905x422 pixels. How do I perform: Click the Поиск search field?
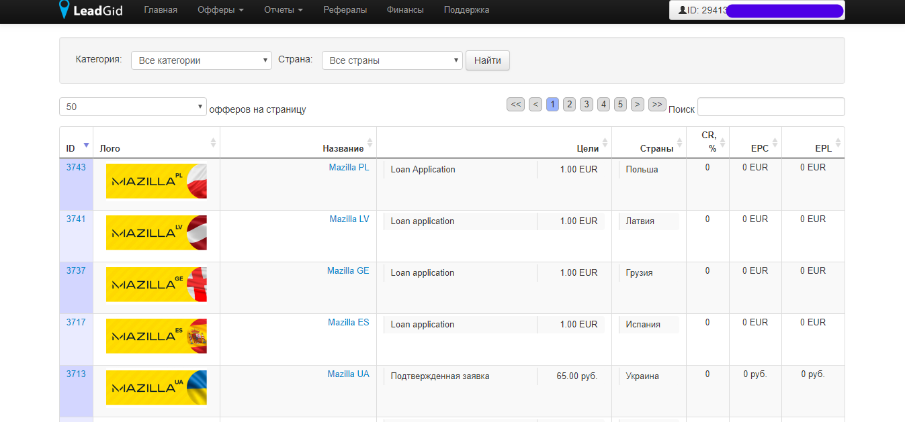click(771, 107)
